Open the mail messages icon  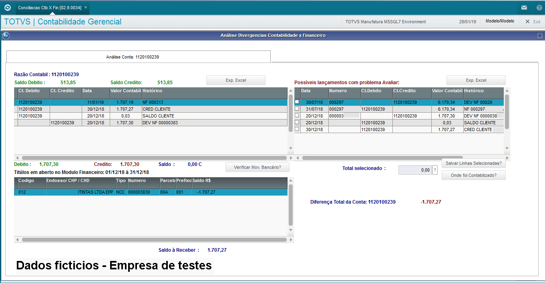coord(524,8)
